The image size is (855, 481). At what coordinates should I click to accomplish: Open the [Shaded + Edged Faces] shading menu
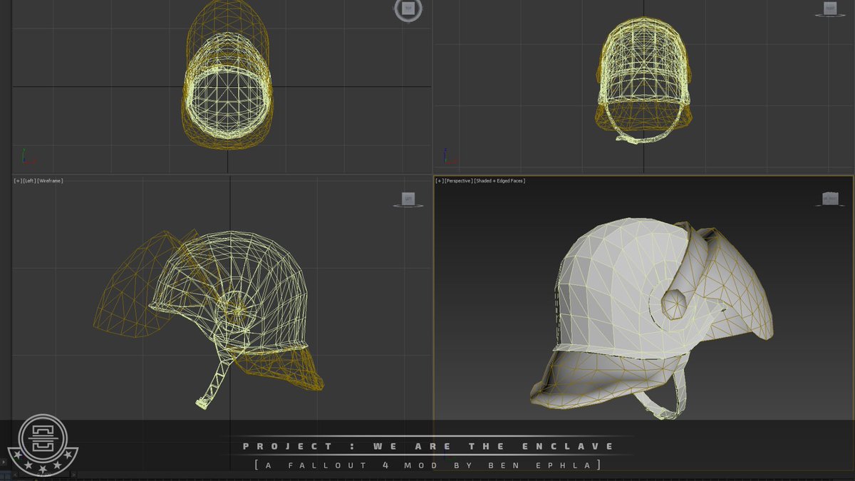click(499, 181)
